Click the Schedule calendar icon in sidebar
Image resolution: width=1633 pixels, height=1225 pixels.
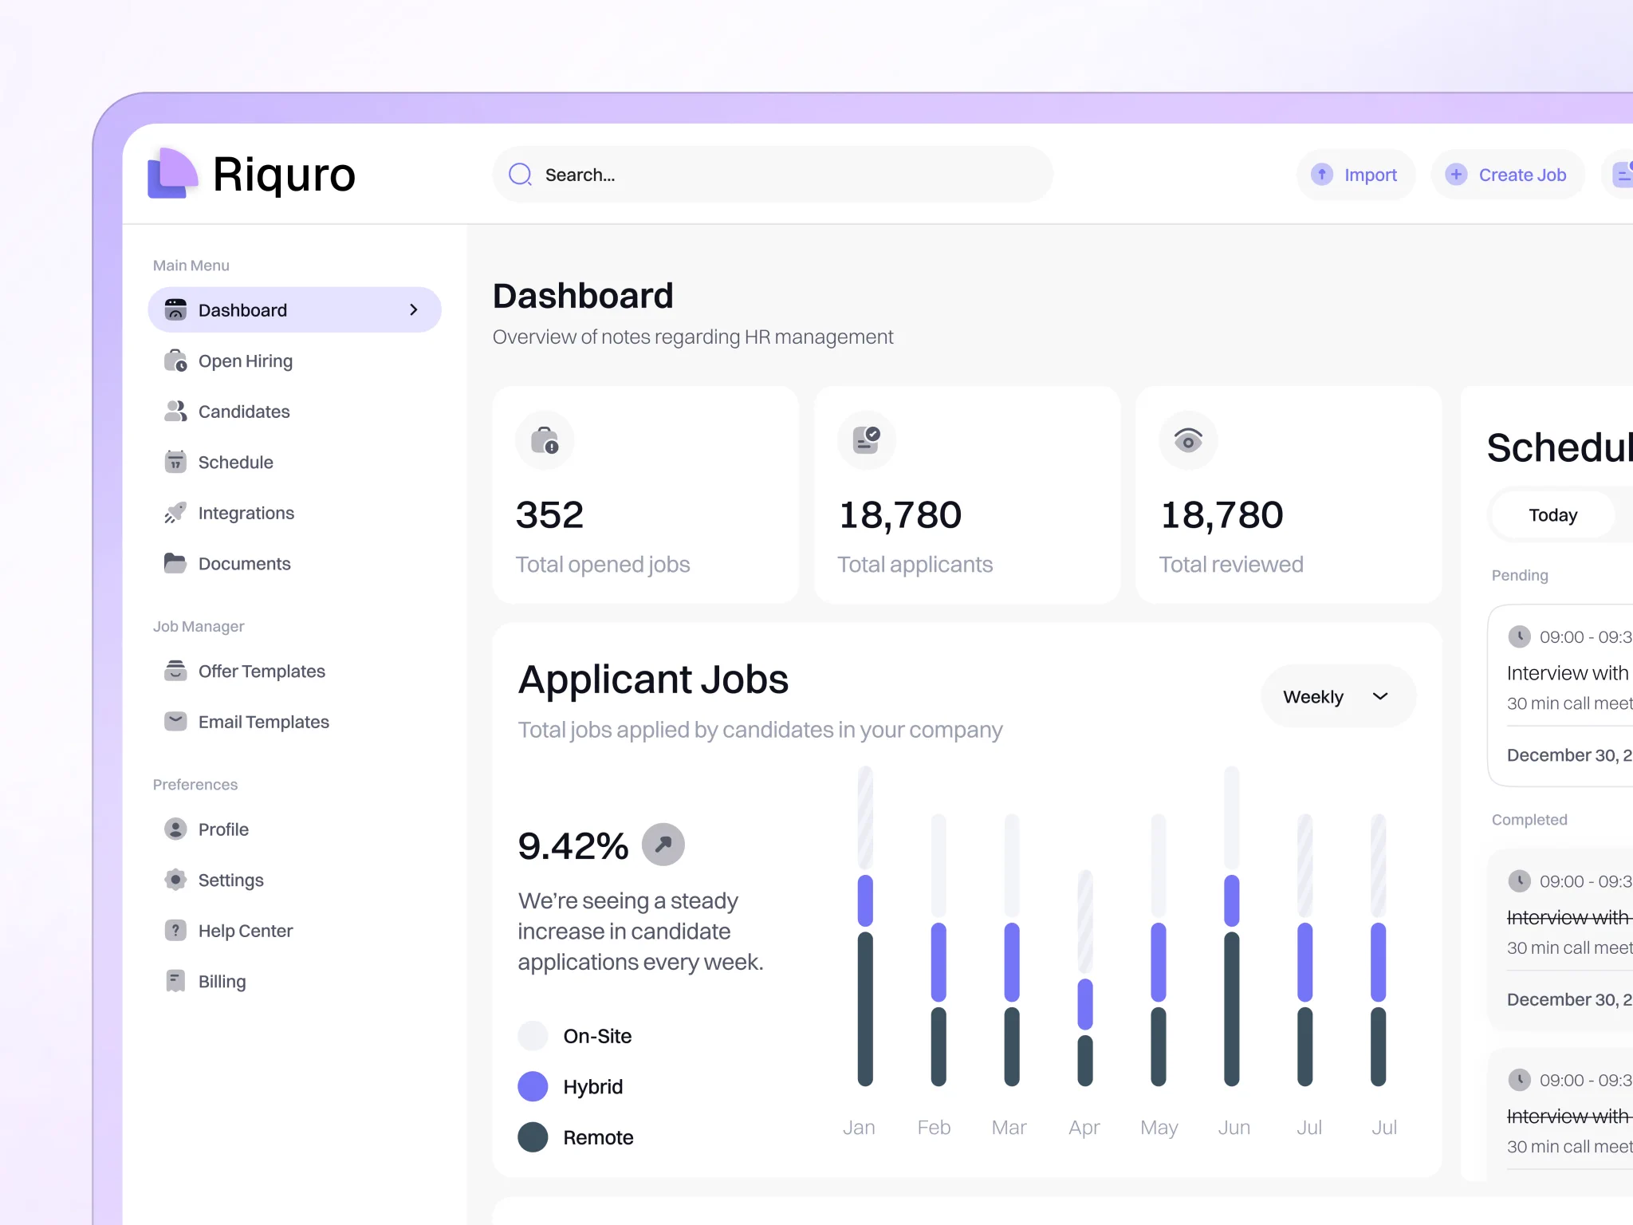click(175, 462)
